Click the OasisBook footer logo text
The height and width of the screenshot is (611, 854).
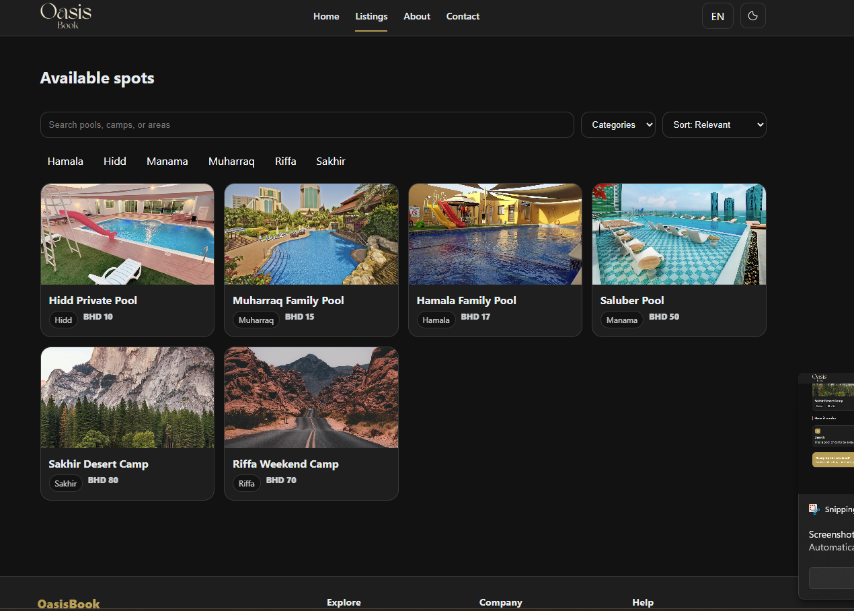(69, 604)
